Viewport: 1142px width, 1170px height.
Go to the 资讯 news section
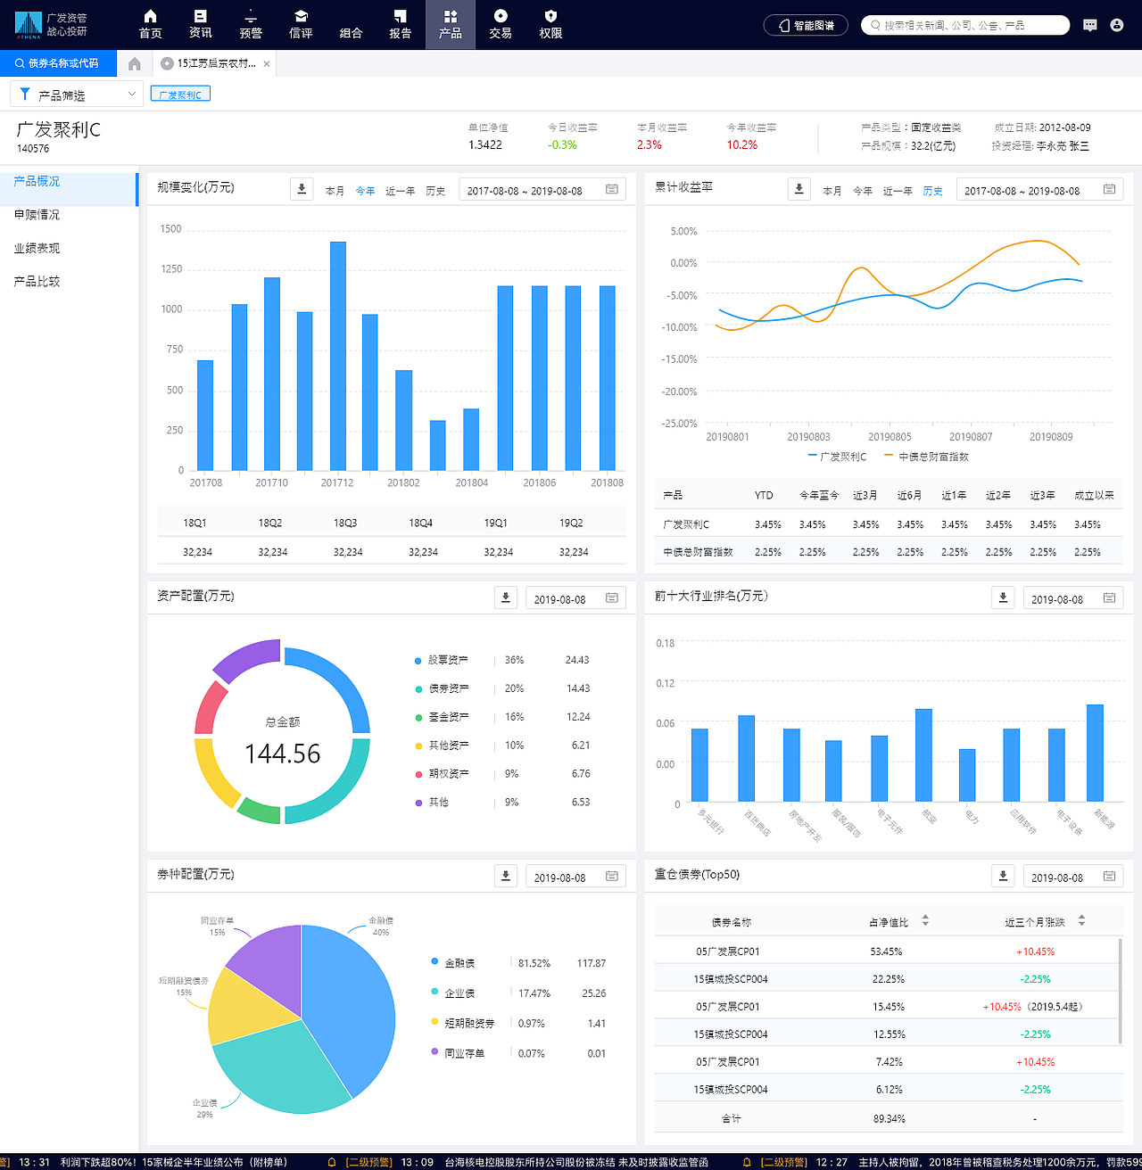pos(201,25)
